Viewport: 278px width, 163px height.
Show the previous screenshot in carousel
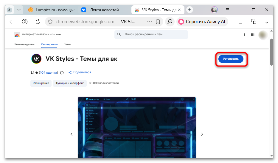(72, 134)
